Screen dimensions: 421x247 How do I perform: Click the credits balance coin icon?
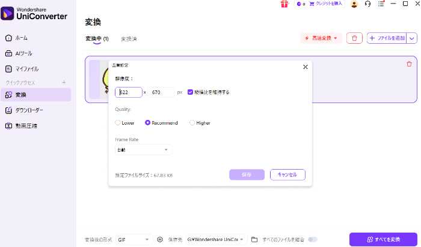[299, 4]
